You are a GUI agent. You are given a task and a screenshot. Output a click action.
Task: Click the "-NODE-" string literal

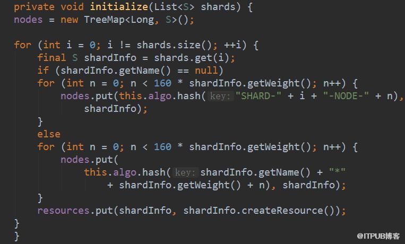click(346, 96)
